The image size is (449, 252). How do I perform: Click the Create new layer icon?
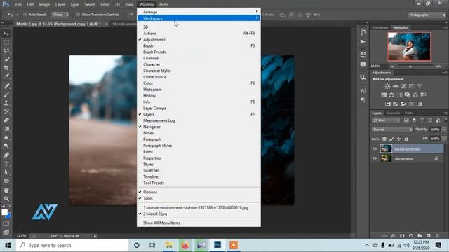coord(429,235)
